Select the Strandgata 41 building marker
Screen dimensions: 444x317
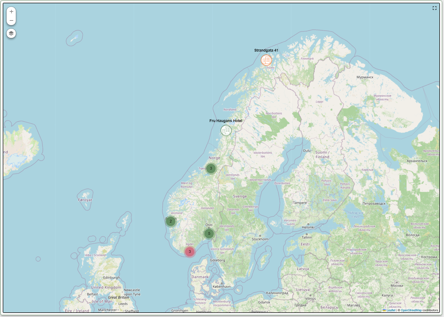(x=266, y=60)
